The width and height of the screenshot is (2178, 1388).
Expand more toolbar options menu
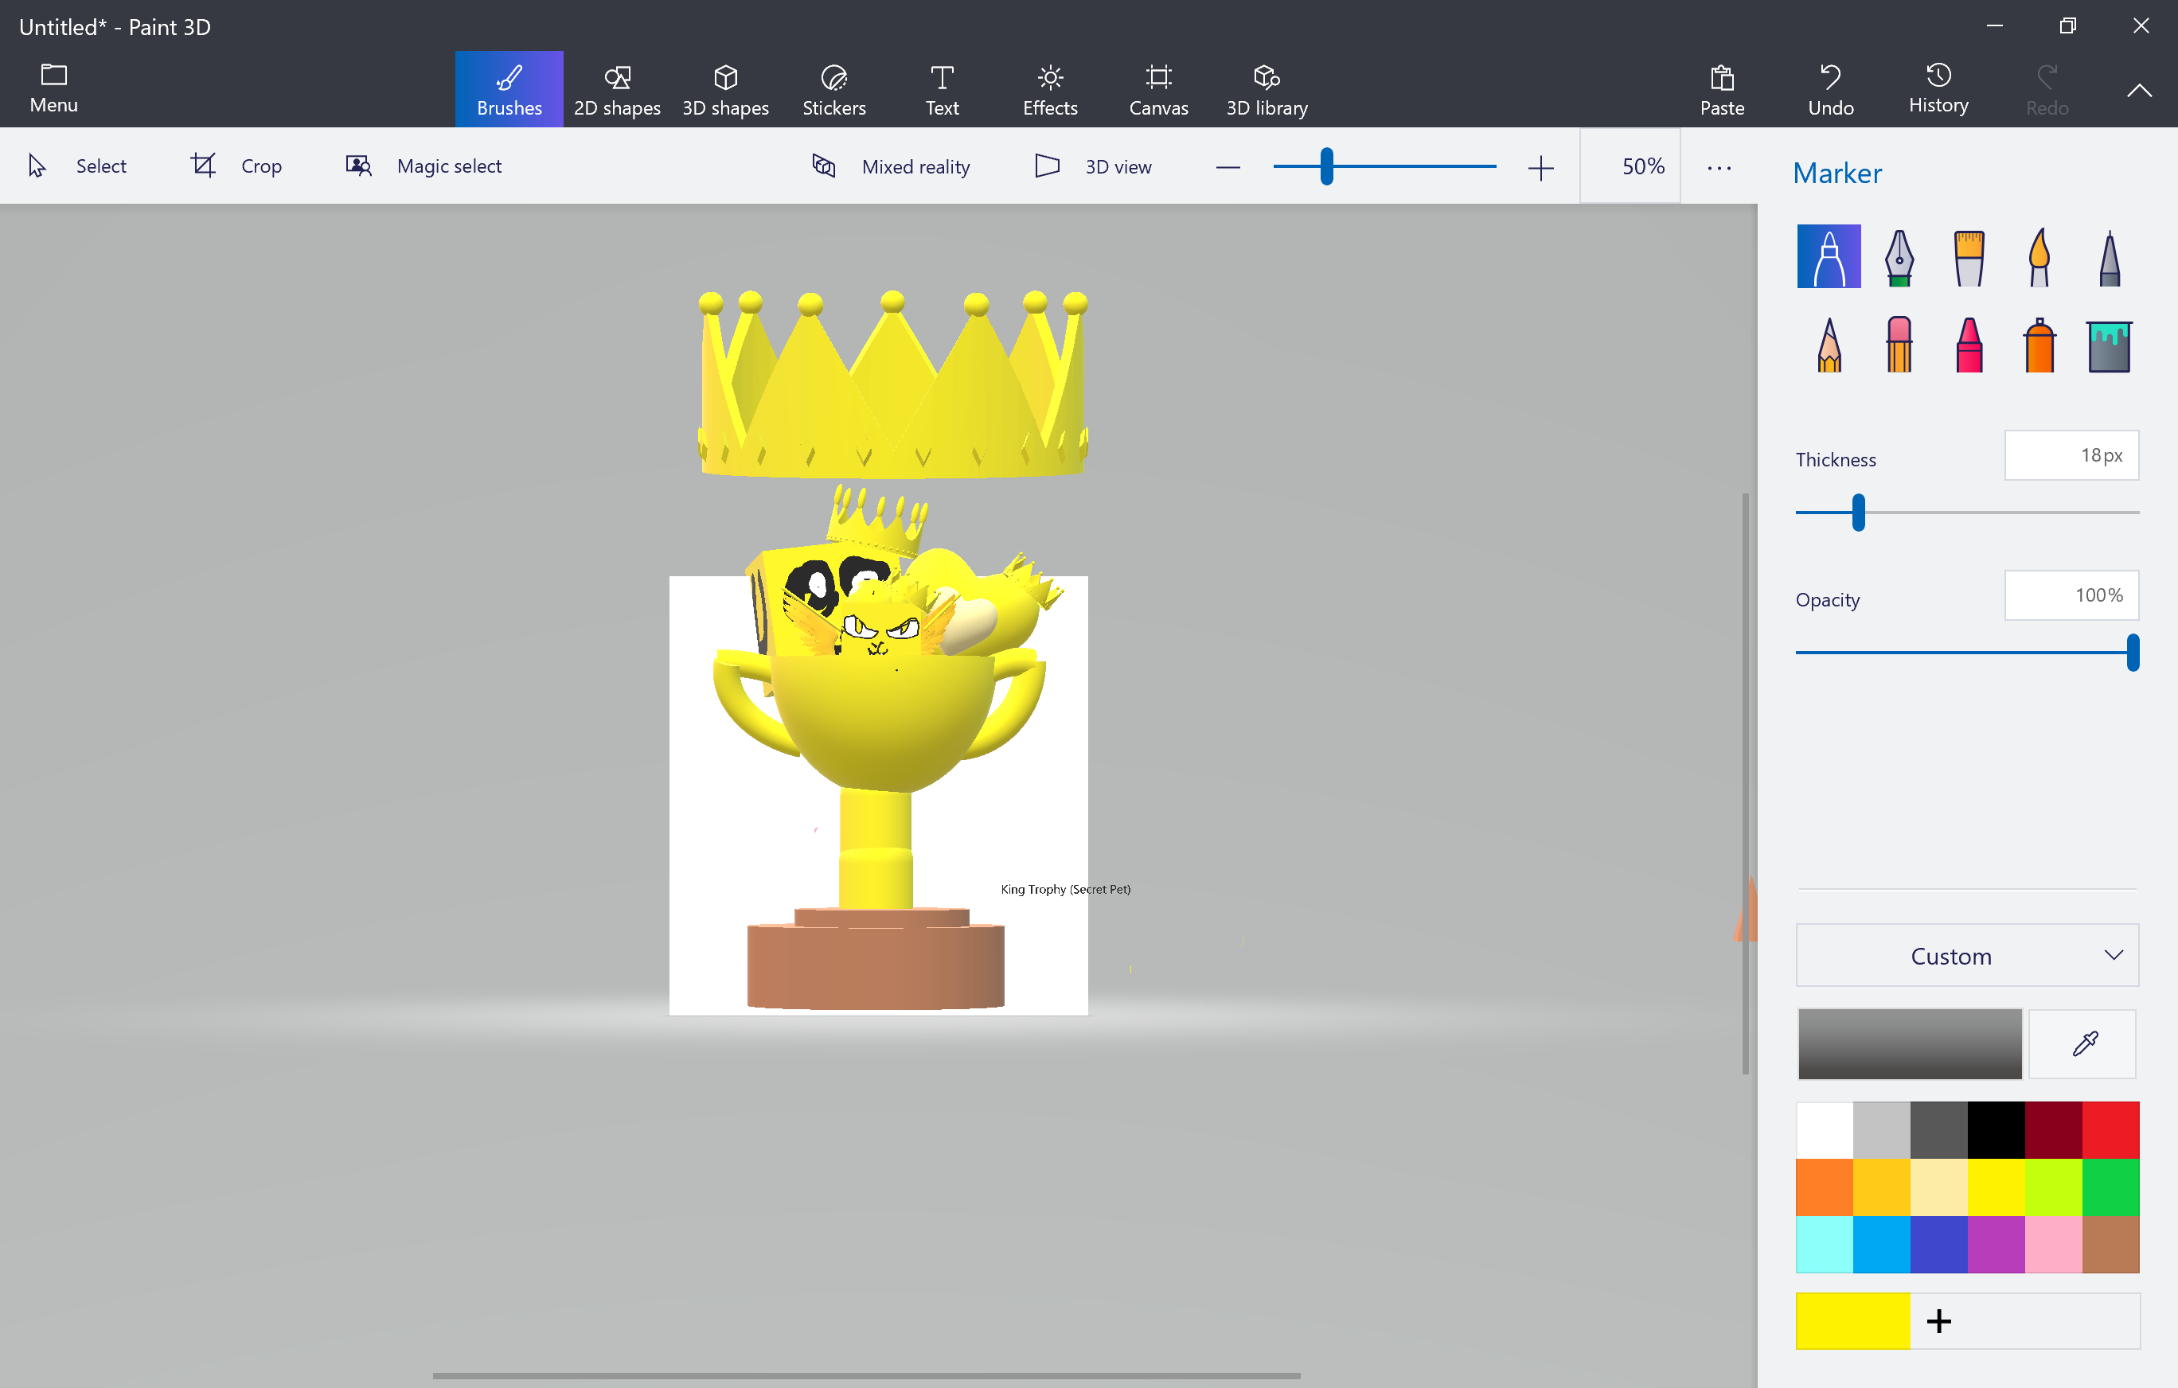pyautogui.click(x=1719, y=165)
